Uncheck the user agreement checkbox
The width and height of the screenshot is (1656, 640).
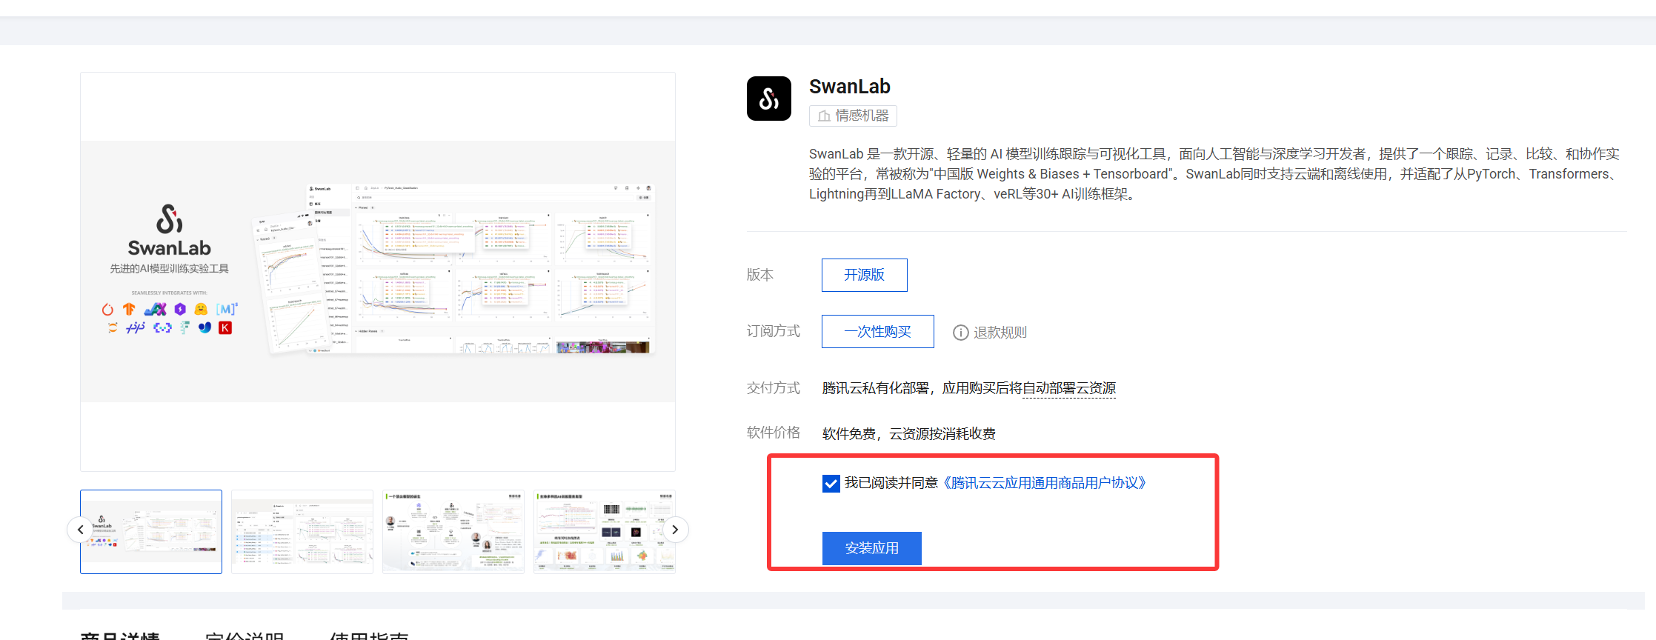[x=831, y=484]
